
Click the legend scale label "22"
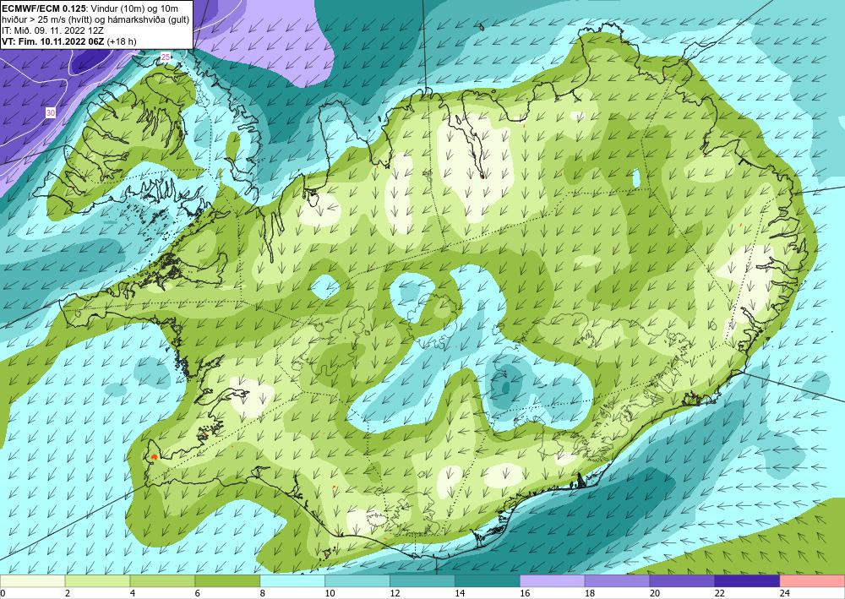[x=720, y=593]
